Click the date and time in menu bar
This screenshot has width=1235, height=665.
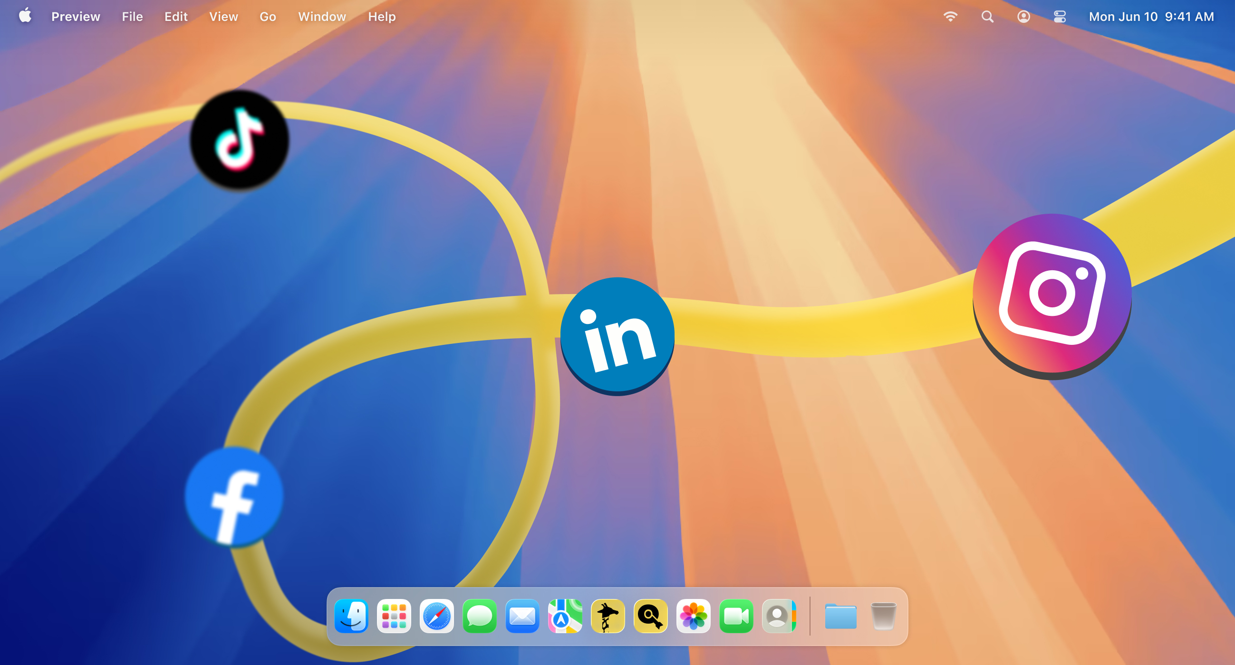tap(1151, 17)
